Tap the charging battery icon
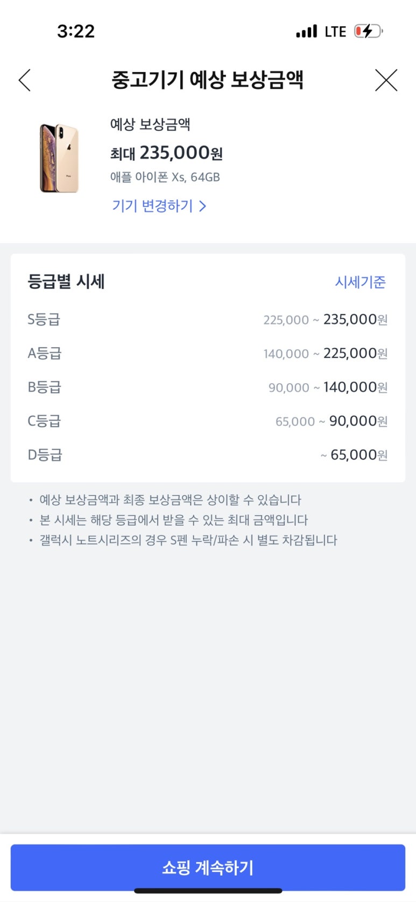 pos(368,31)
